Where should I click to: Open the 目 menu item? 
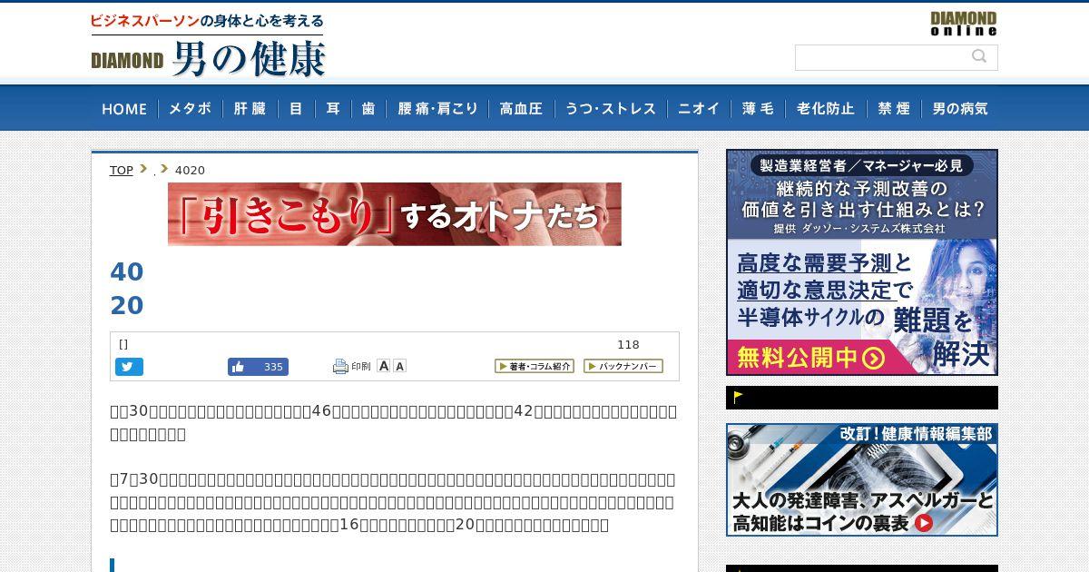pyautogui.click(x=296, y=109)
